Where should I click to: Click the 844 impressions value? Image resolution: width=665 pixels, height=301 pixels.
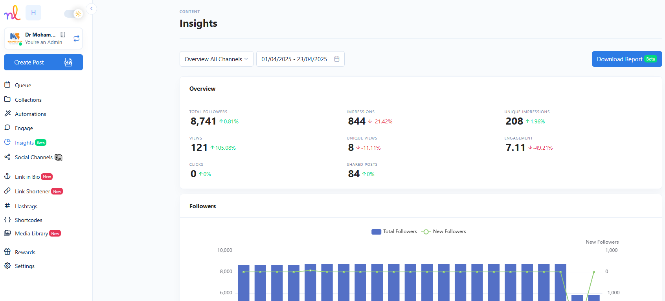pyautogui.click(x=357, y=121)
